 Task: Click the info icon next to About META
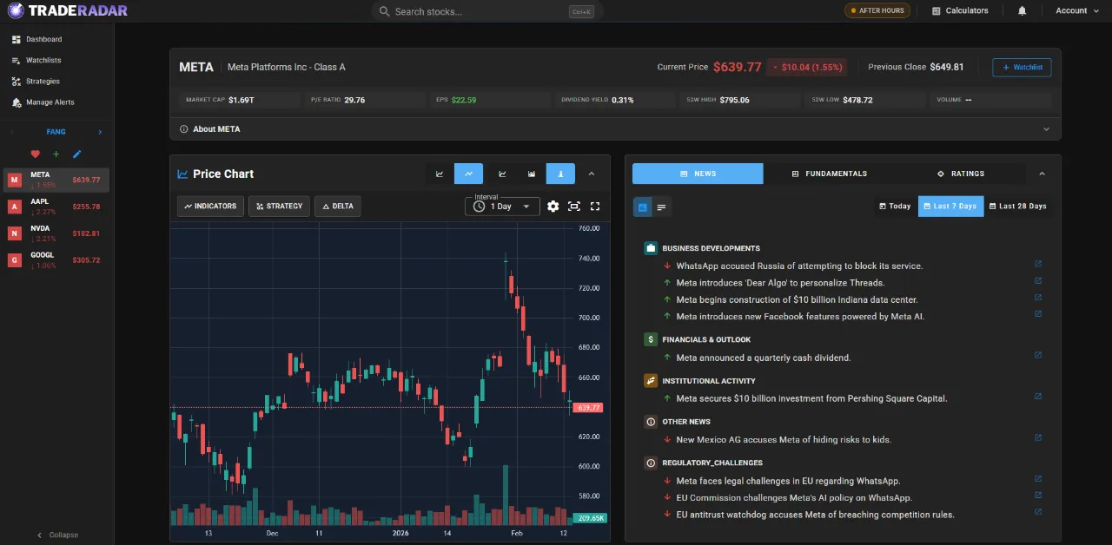(x=183, y=129)
